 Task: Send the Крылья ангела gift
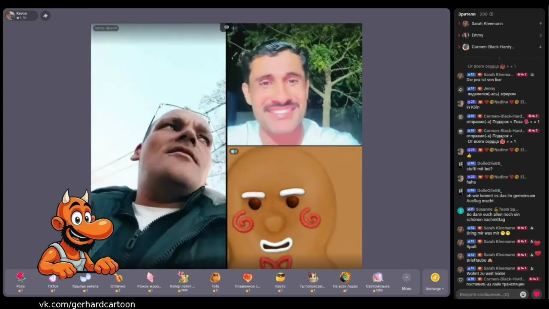coord(85,282)
